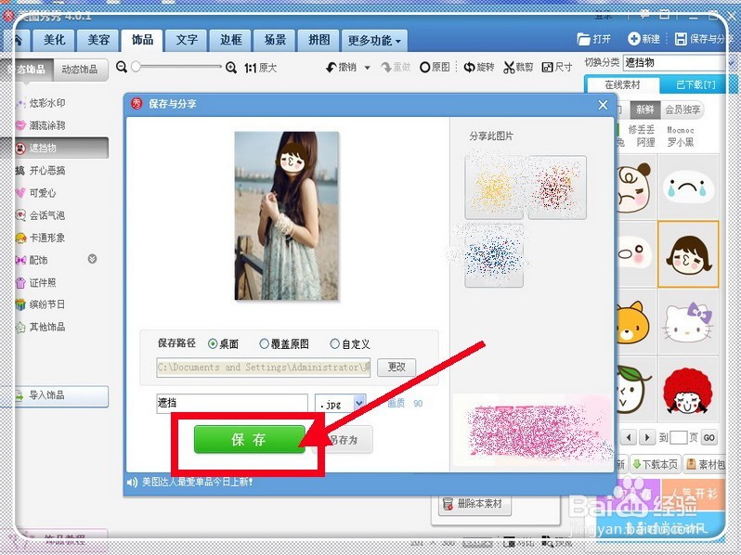
Task: Click the 保存与分享 floppy disk icon
Action: pyautogui.click(x=681, y=39)
